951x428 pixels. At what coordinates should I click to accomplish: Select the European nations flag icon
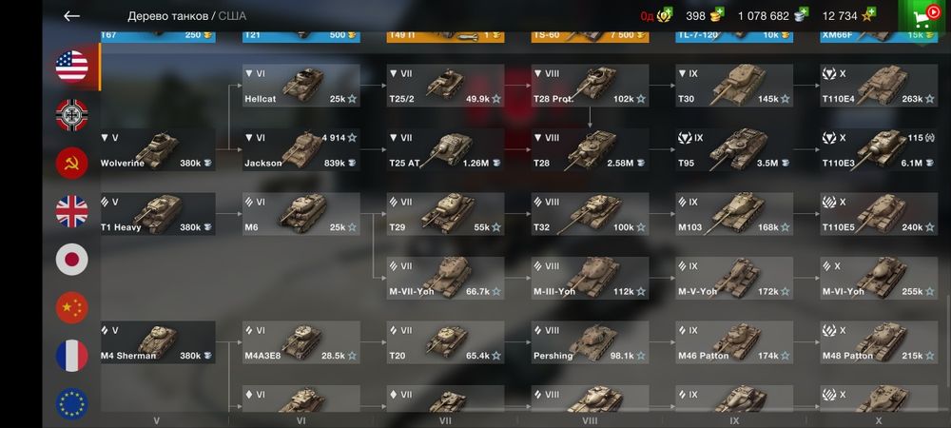pyautogui.click(x=72, y=404)
